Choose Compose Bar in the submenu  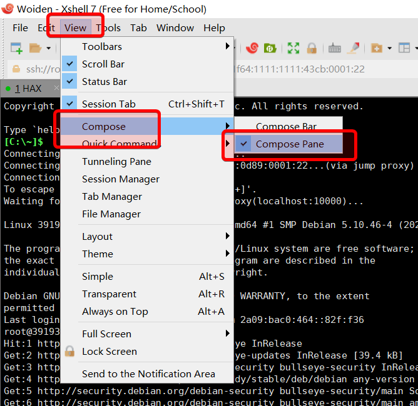286,127
